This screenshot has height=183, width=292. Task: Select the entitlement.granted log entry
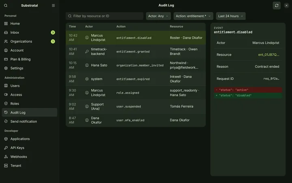135,52
